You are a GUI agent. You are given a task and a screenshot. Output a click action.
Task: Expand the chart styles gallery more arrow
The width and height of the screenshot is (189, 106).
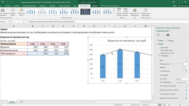pyautogui.click(x=114, y=14)
